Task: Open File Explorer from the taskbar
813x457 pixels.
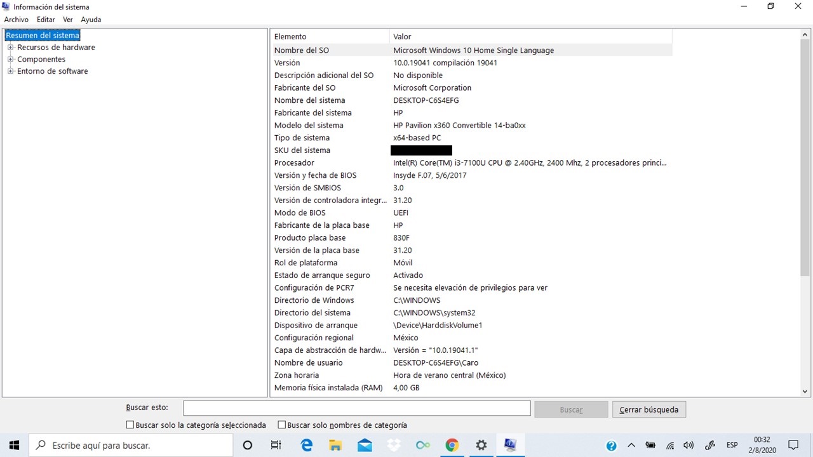Action: point(335,445)
